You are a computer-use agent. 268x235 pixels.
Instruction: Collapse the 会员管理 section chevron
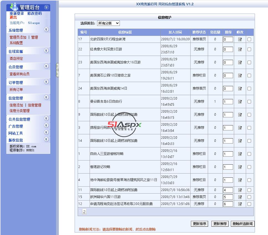46,66
